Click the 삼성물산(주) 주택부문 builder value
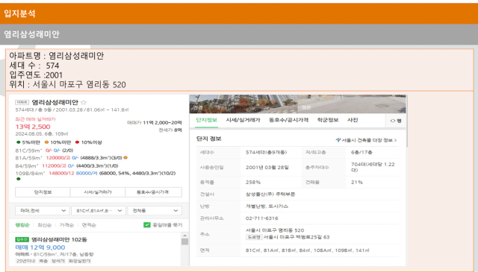Screen dimensions: 478x272 coord(270,194)
